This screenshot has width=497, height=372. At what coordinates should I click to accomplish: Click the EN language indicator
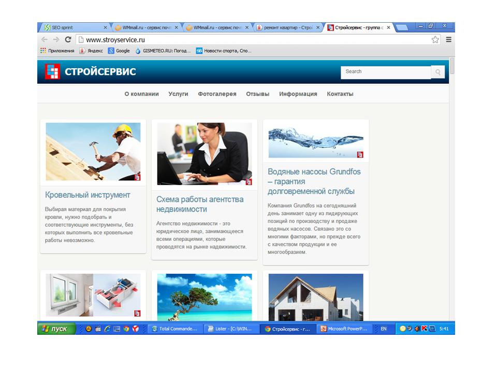384,329
